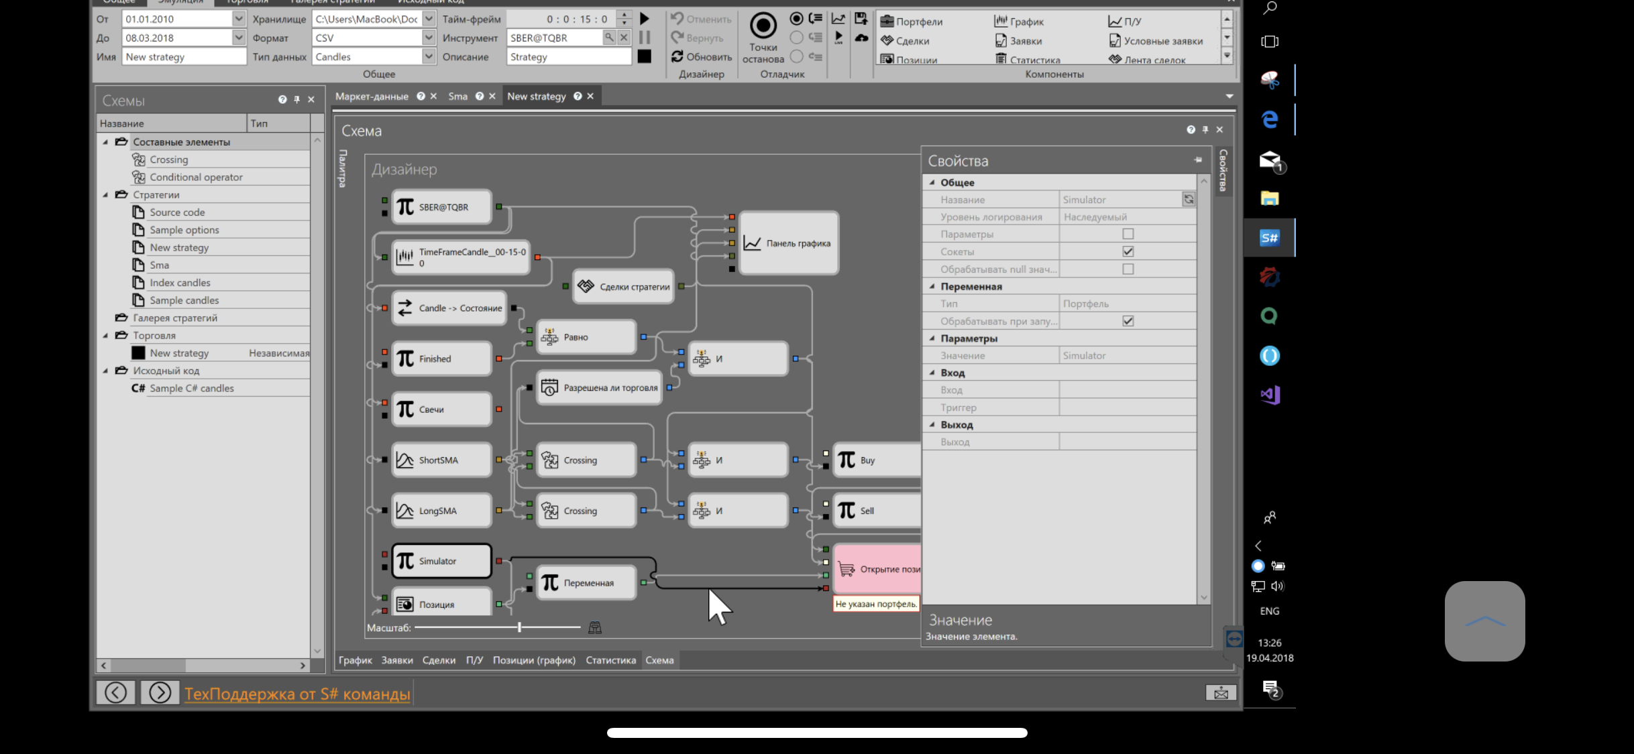Select the Candle -> Состояние converter node
1634x754 pixels.
click(449, 308)
